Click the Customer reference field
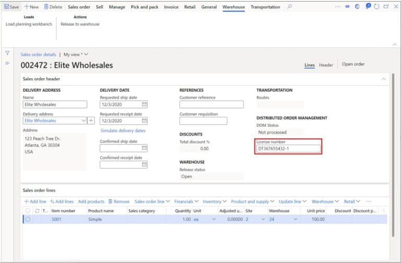 coord(211,104)
